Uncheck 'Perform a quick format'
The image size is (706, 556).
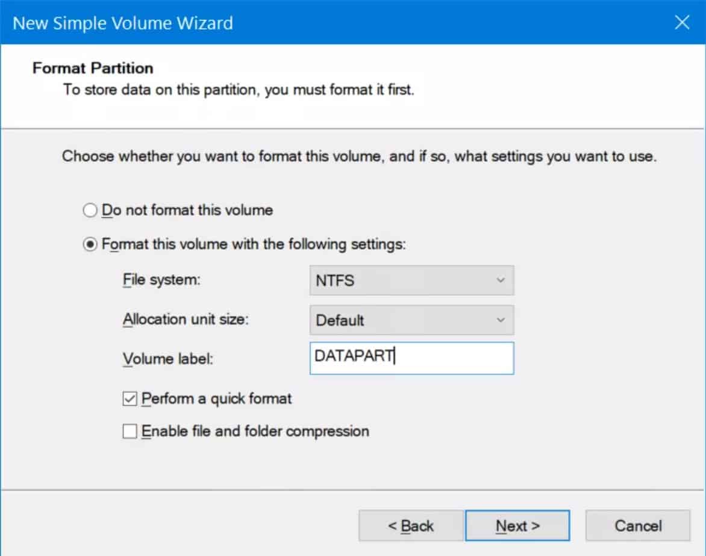point(130,398)
